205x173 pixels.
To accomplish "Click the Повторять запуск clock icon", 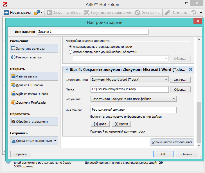I will point(13,57).
